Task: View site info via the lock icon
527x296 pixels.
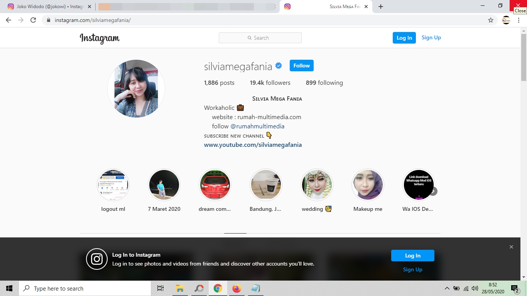Action: 49,20
